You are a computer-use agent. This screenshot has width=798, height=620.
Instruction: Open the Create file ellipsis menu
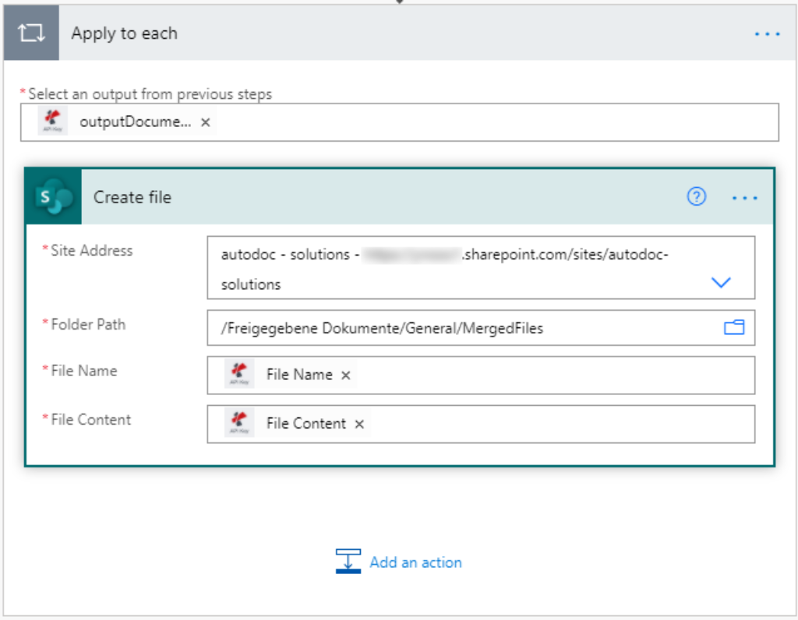tap(745, 198)
